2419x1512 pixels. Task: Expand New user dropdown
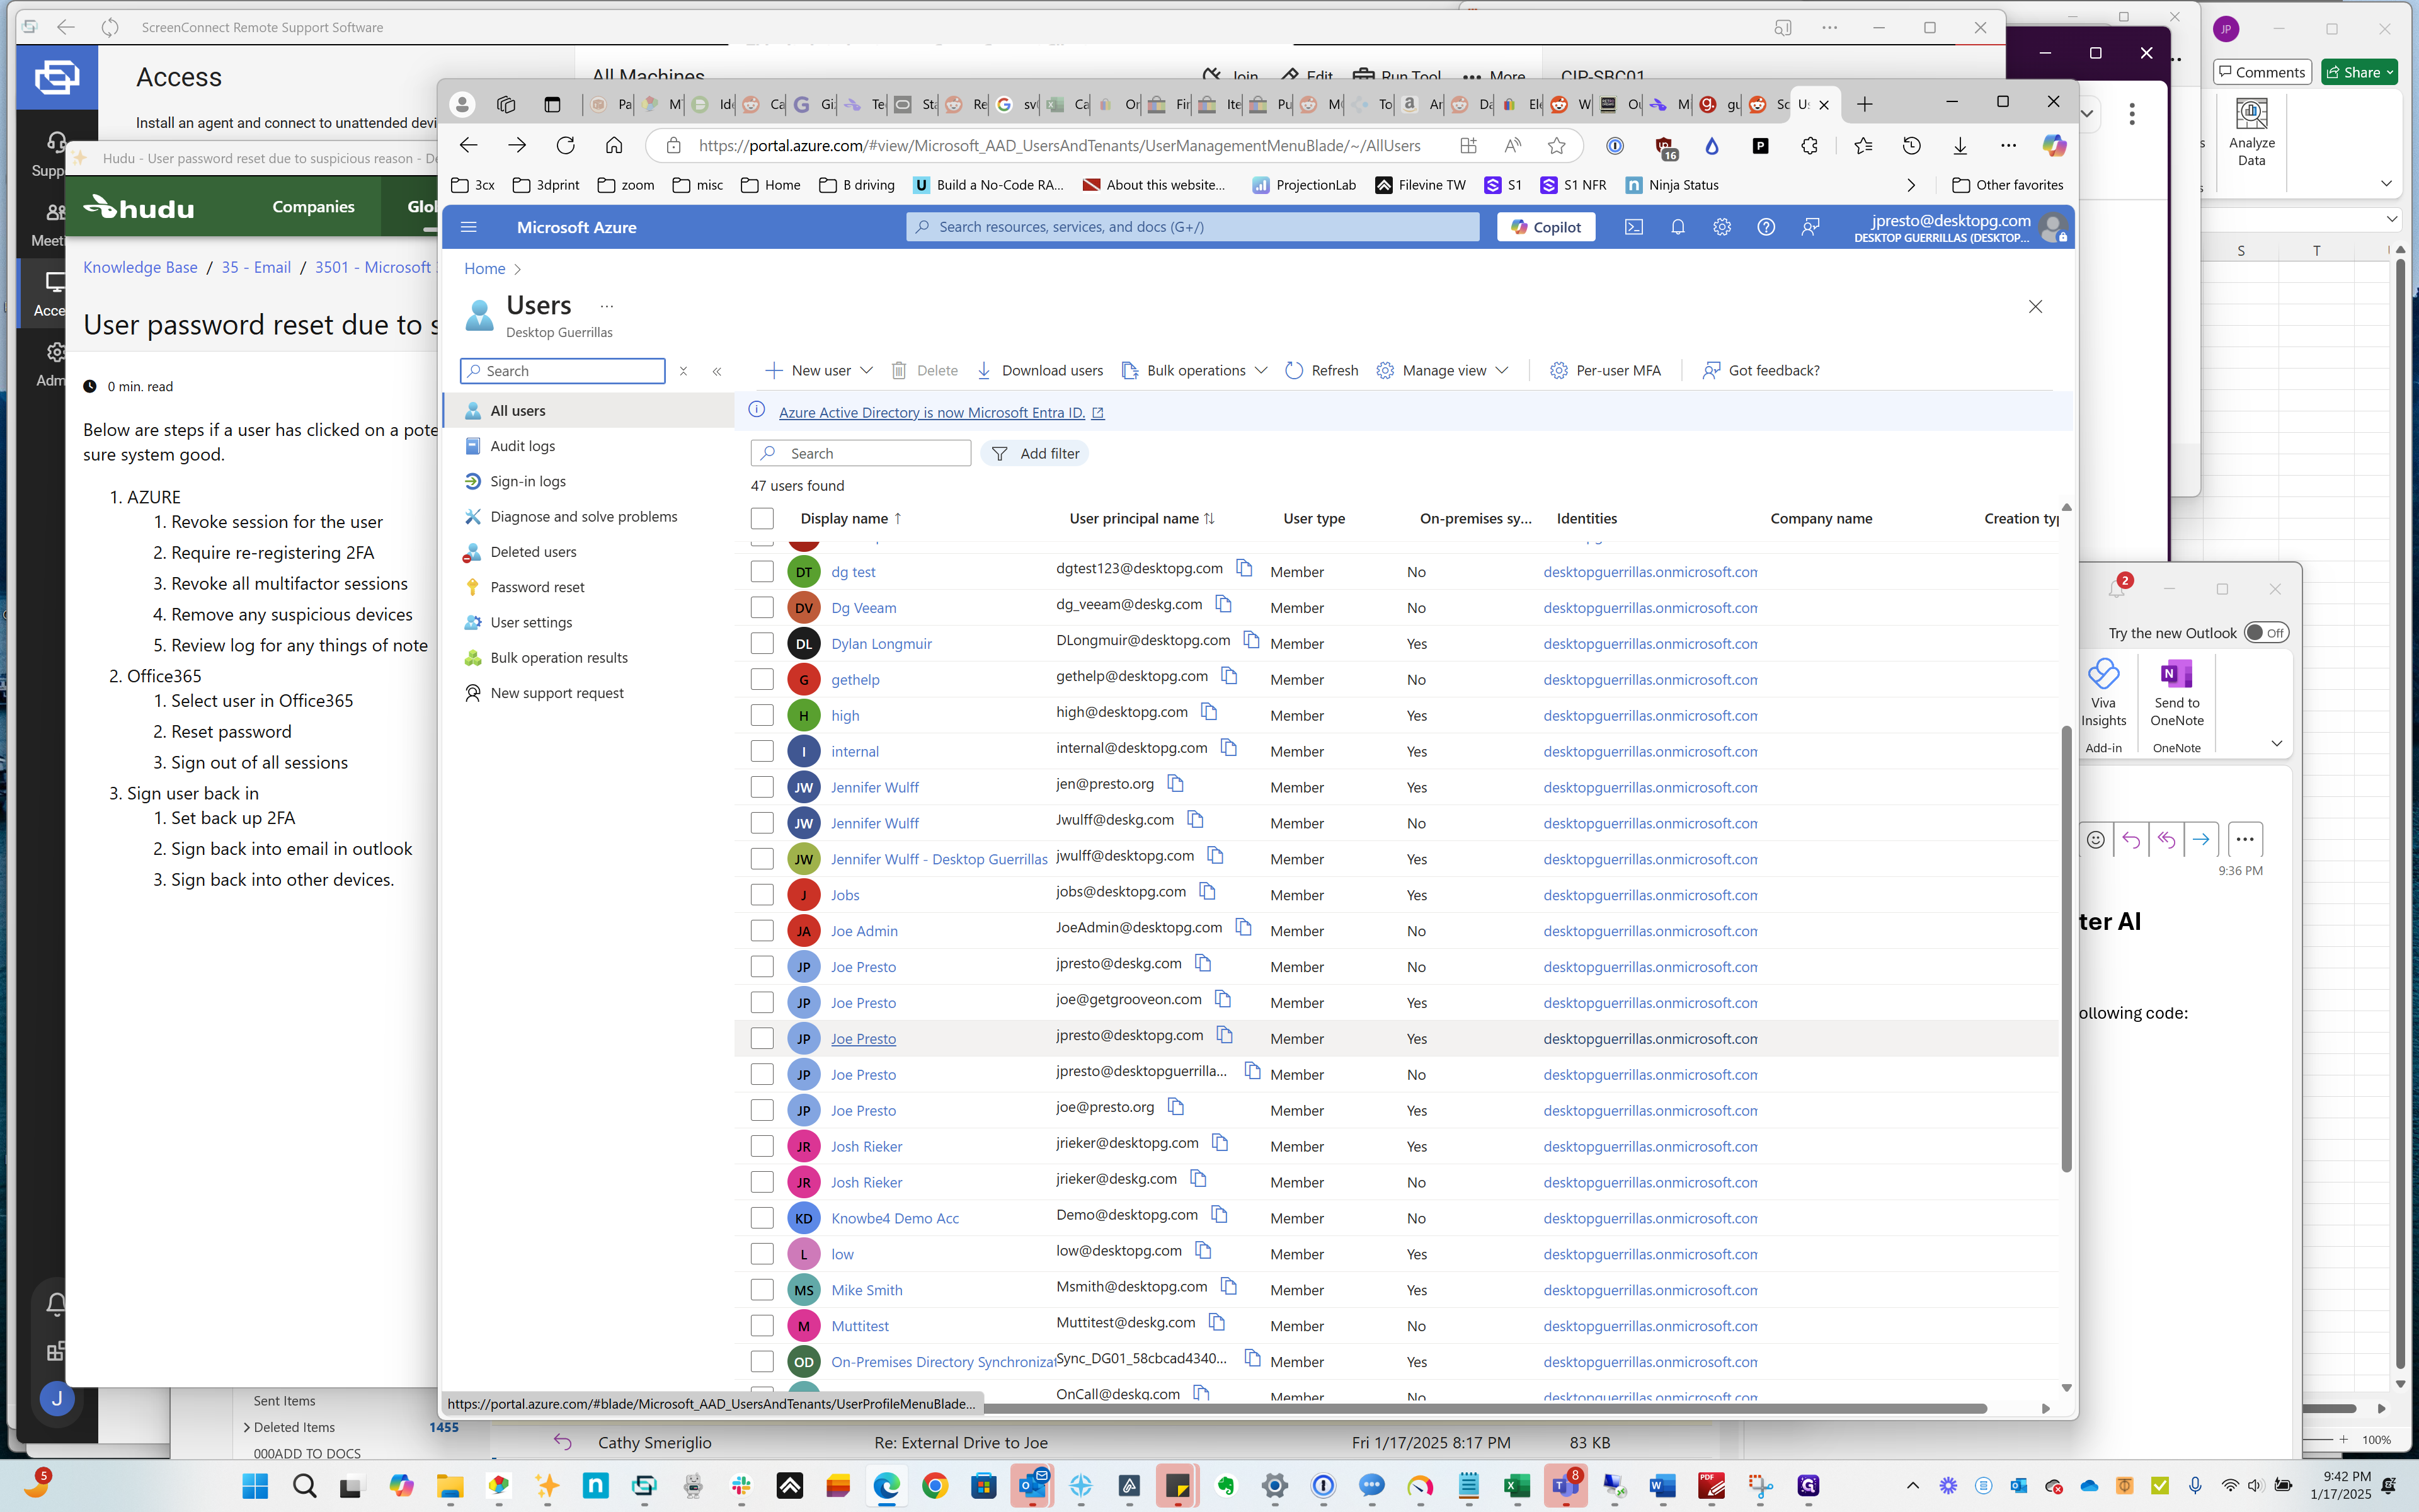coord(867,370)
